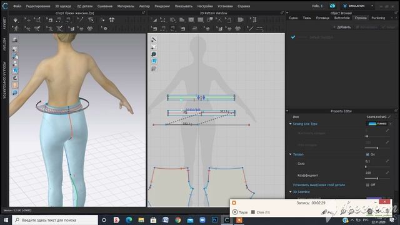Screen dimensions: 400x225
Task: Switch to the Puckering tab
Action: click(378, 18)
